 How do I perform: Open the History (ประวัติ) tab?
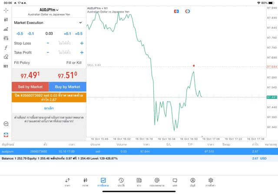pos(121,182)
